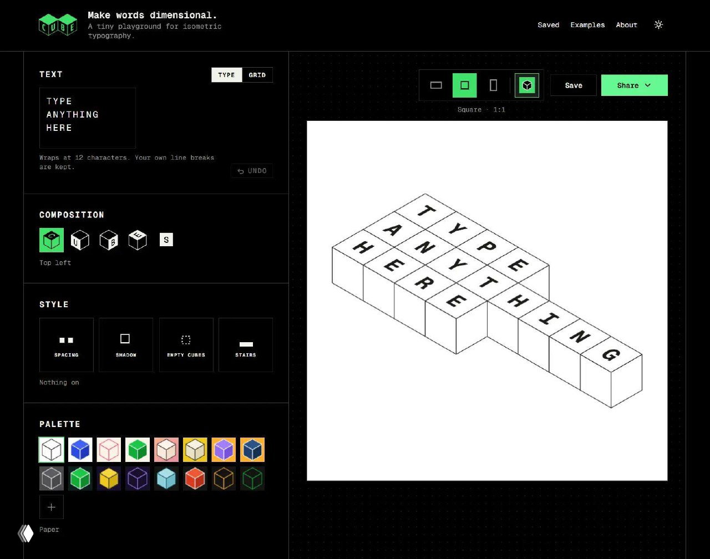
Task: Toggle light mode with the sun icon
Action: click(x=658, y=25)
